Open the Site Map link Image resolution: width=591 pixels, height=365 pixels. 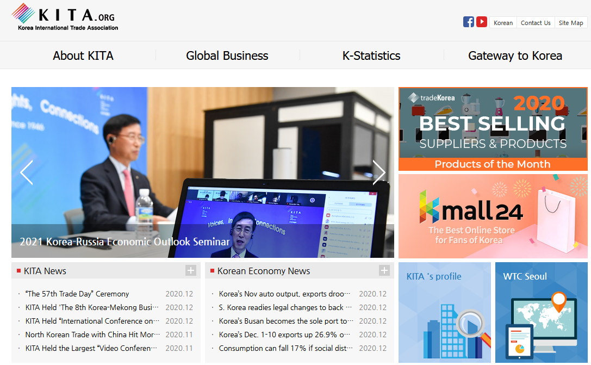[x=571, y=23]
